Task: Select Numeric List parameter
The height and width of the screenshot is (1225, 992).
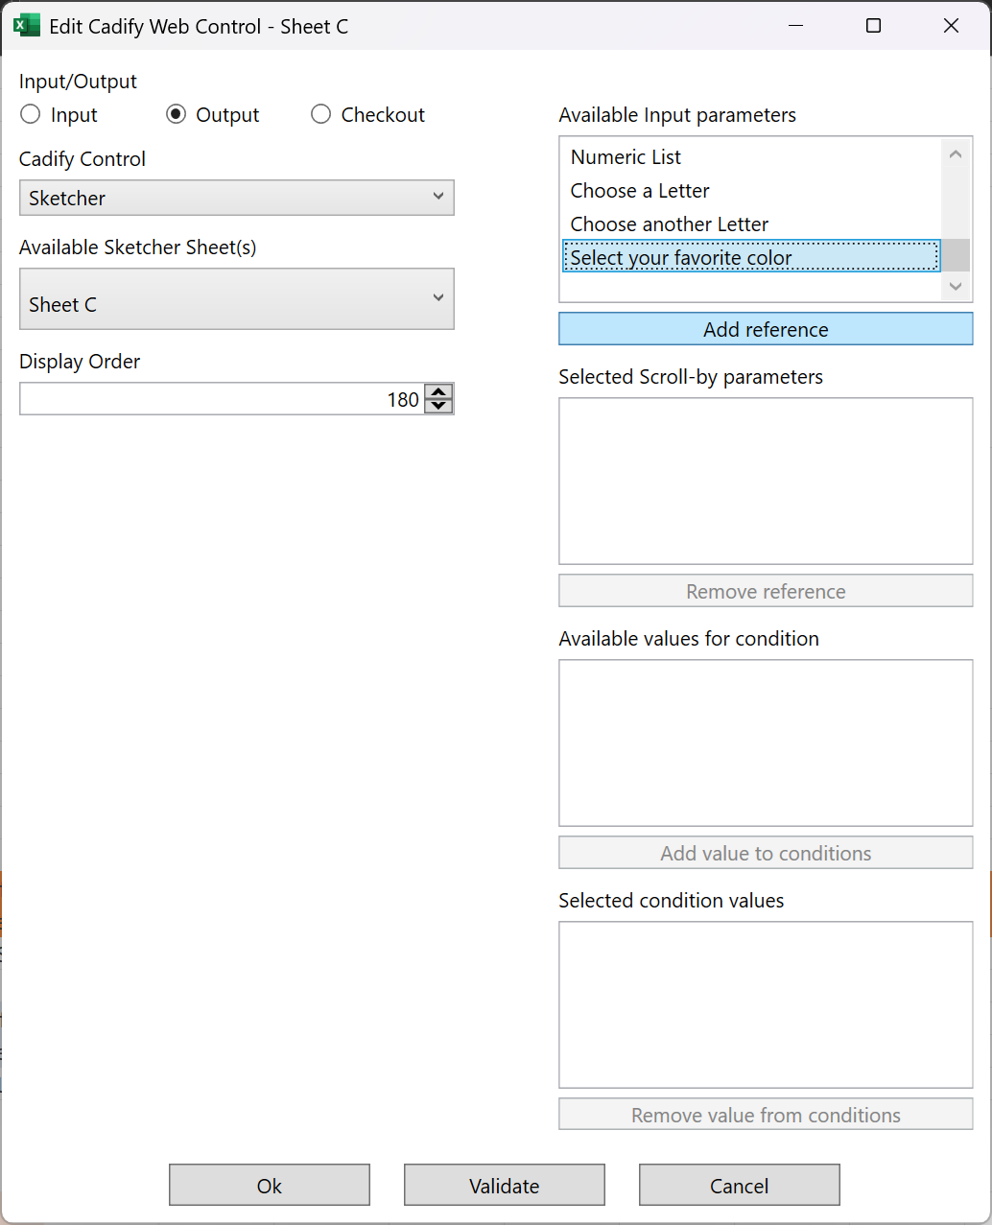Action: [750, 157]
